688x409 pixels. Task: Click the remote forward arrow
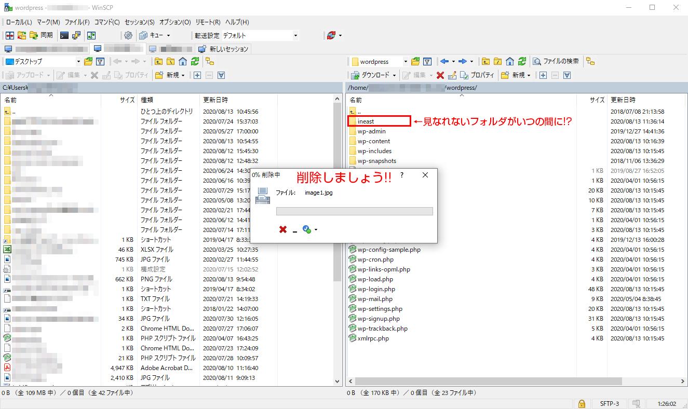point(463,61)
